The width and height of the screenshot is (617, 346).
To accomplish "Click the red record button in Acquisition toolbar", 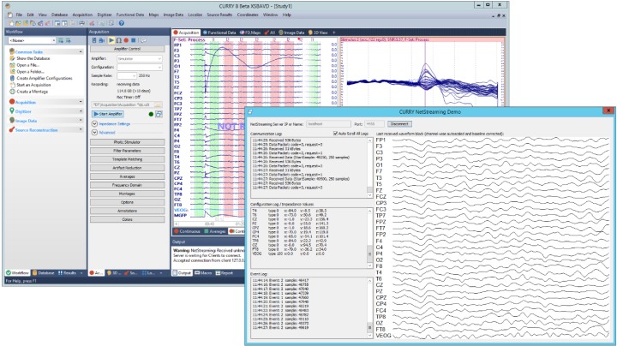I will tap(126, 40).
